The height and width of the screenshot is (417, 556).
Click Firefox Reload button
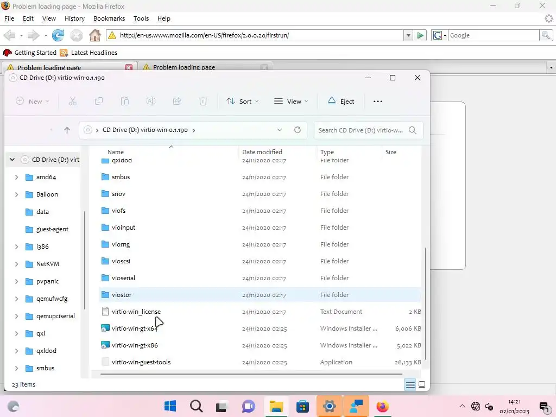click(58, 35)
